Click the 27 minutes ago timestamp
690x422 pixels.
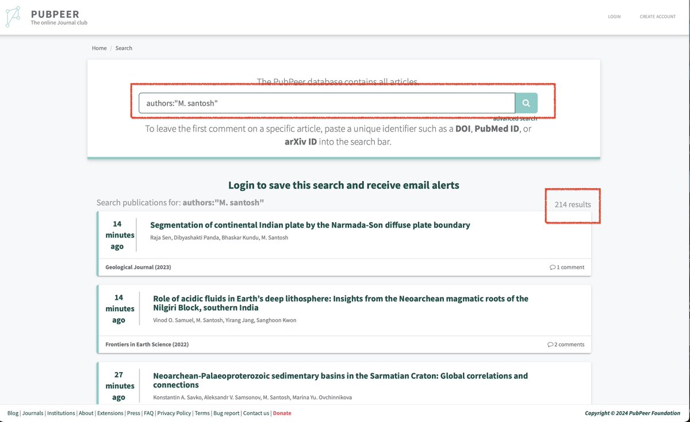118,386
